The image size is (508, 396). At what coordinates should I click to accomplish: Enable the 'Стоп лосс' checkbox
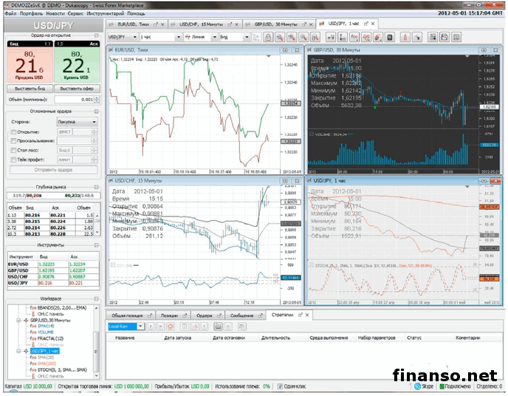(13, 149)
